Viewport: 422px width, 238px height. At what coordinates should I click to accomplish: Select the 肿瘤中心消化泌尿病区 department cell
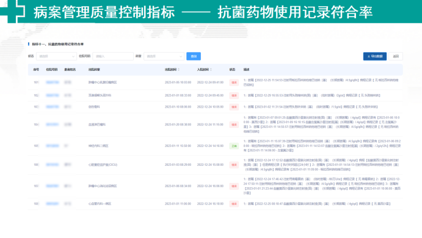(103, 186)
